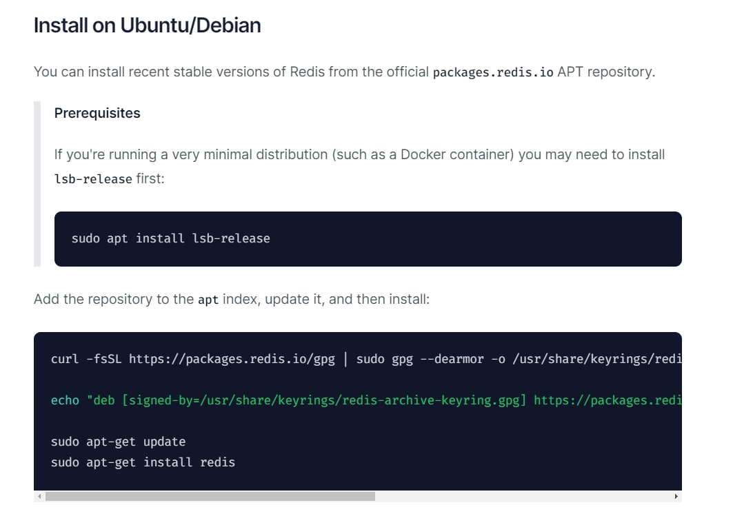Click the Prerequisites heading
This screenshot has height=516, width=733.
(97, 114)
